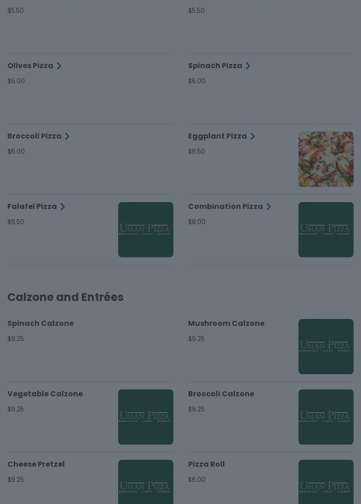The height and width of the screenshot is (504, 361).
Task: Select the Mushroom Calzone logo image
Action: pyautogui.click(x=326, y=347)
